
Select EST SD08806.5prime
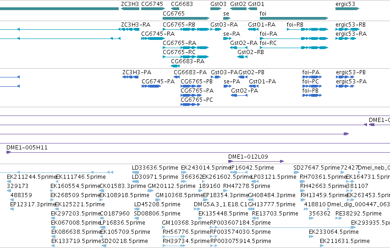pos(157,214)
